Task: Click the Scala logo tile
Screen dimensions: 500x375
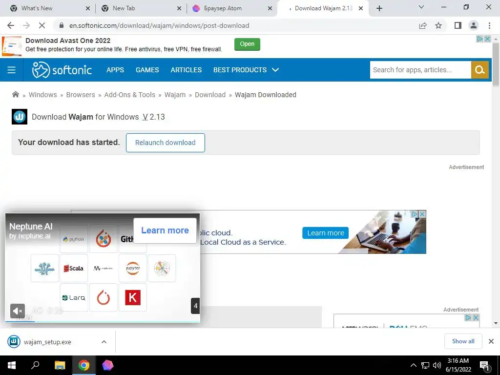Action: [74, 268]
